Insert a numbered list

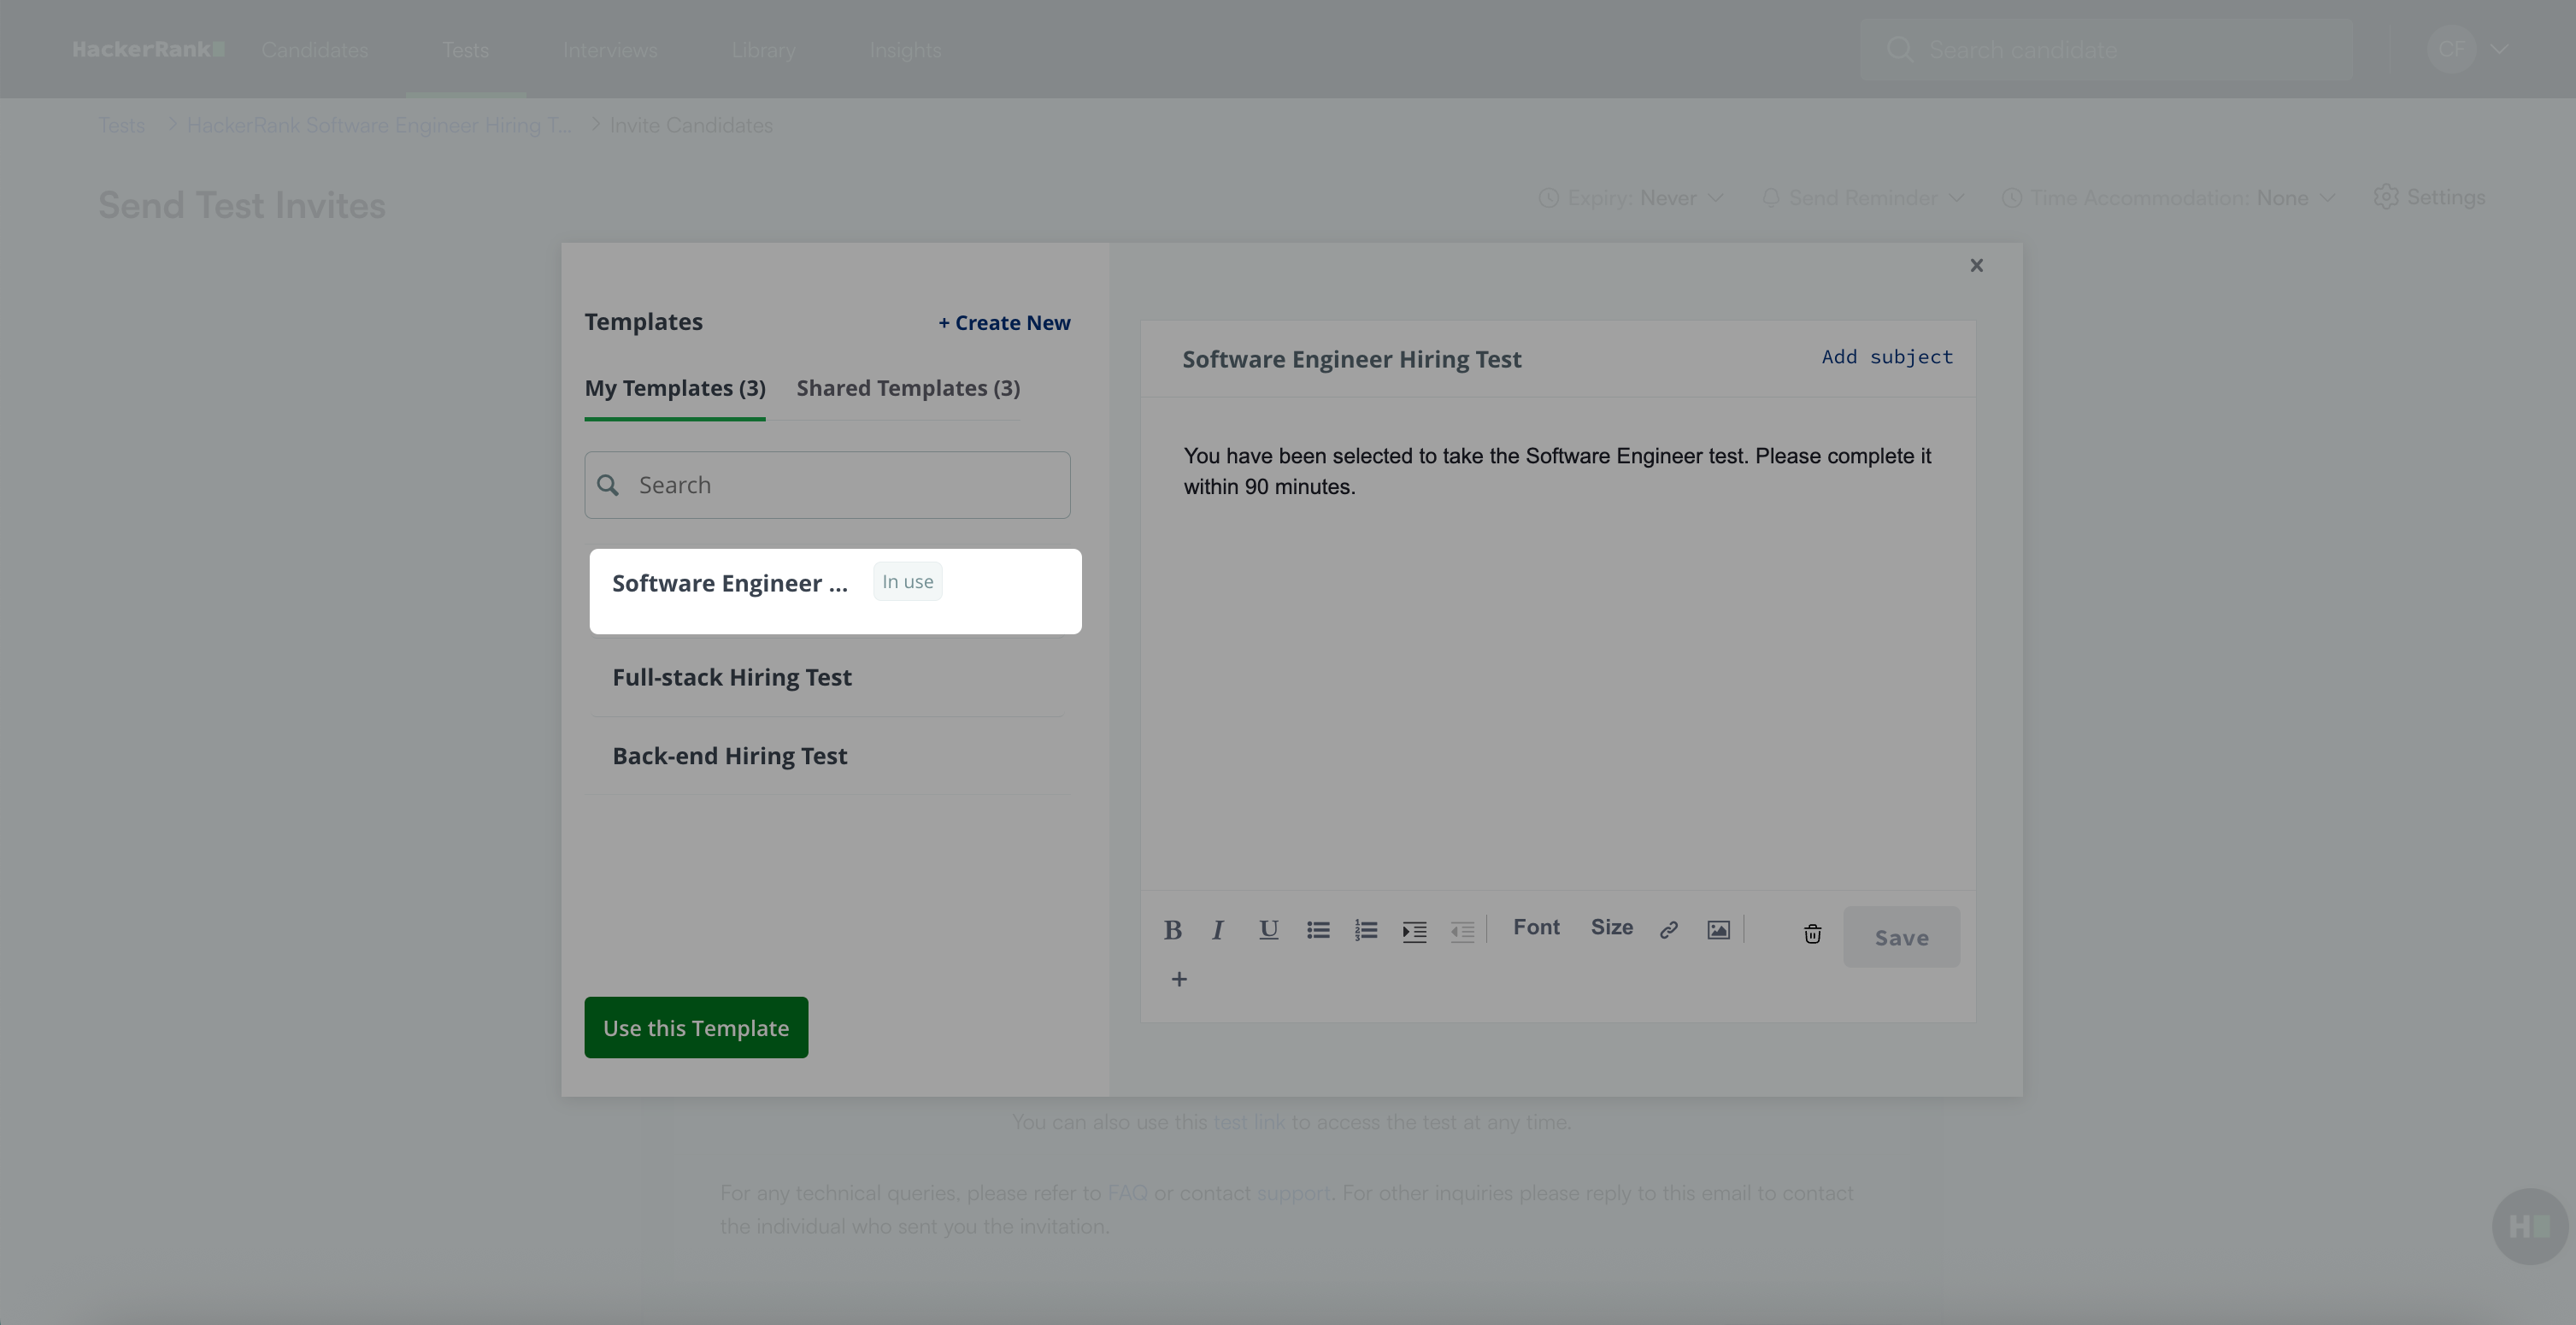coord(1366,931)
